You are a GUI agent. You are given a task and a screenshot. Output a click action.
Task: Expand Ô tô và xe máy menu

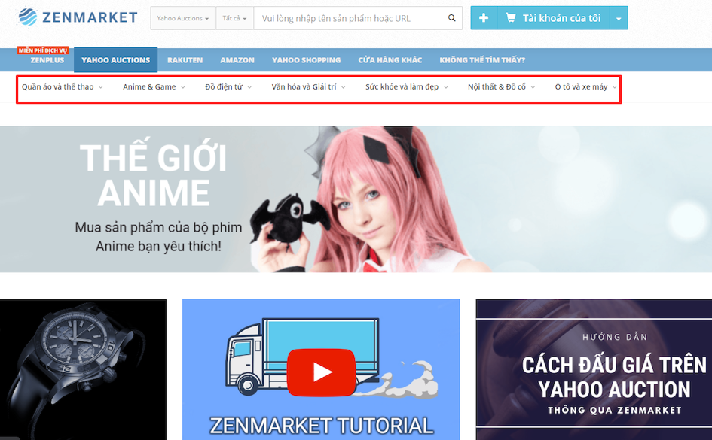585,86
